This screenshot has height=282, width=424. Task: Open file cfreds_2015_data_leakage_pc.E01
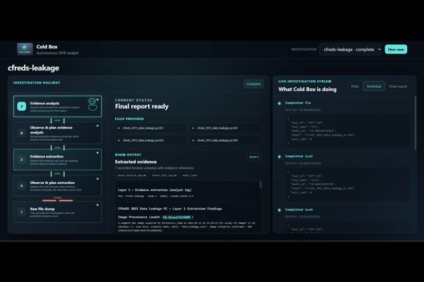[151, 128]
